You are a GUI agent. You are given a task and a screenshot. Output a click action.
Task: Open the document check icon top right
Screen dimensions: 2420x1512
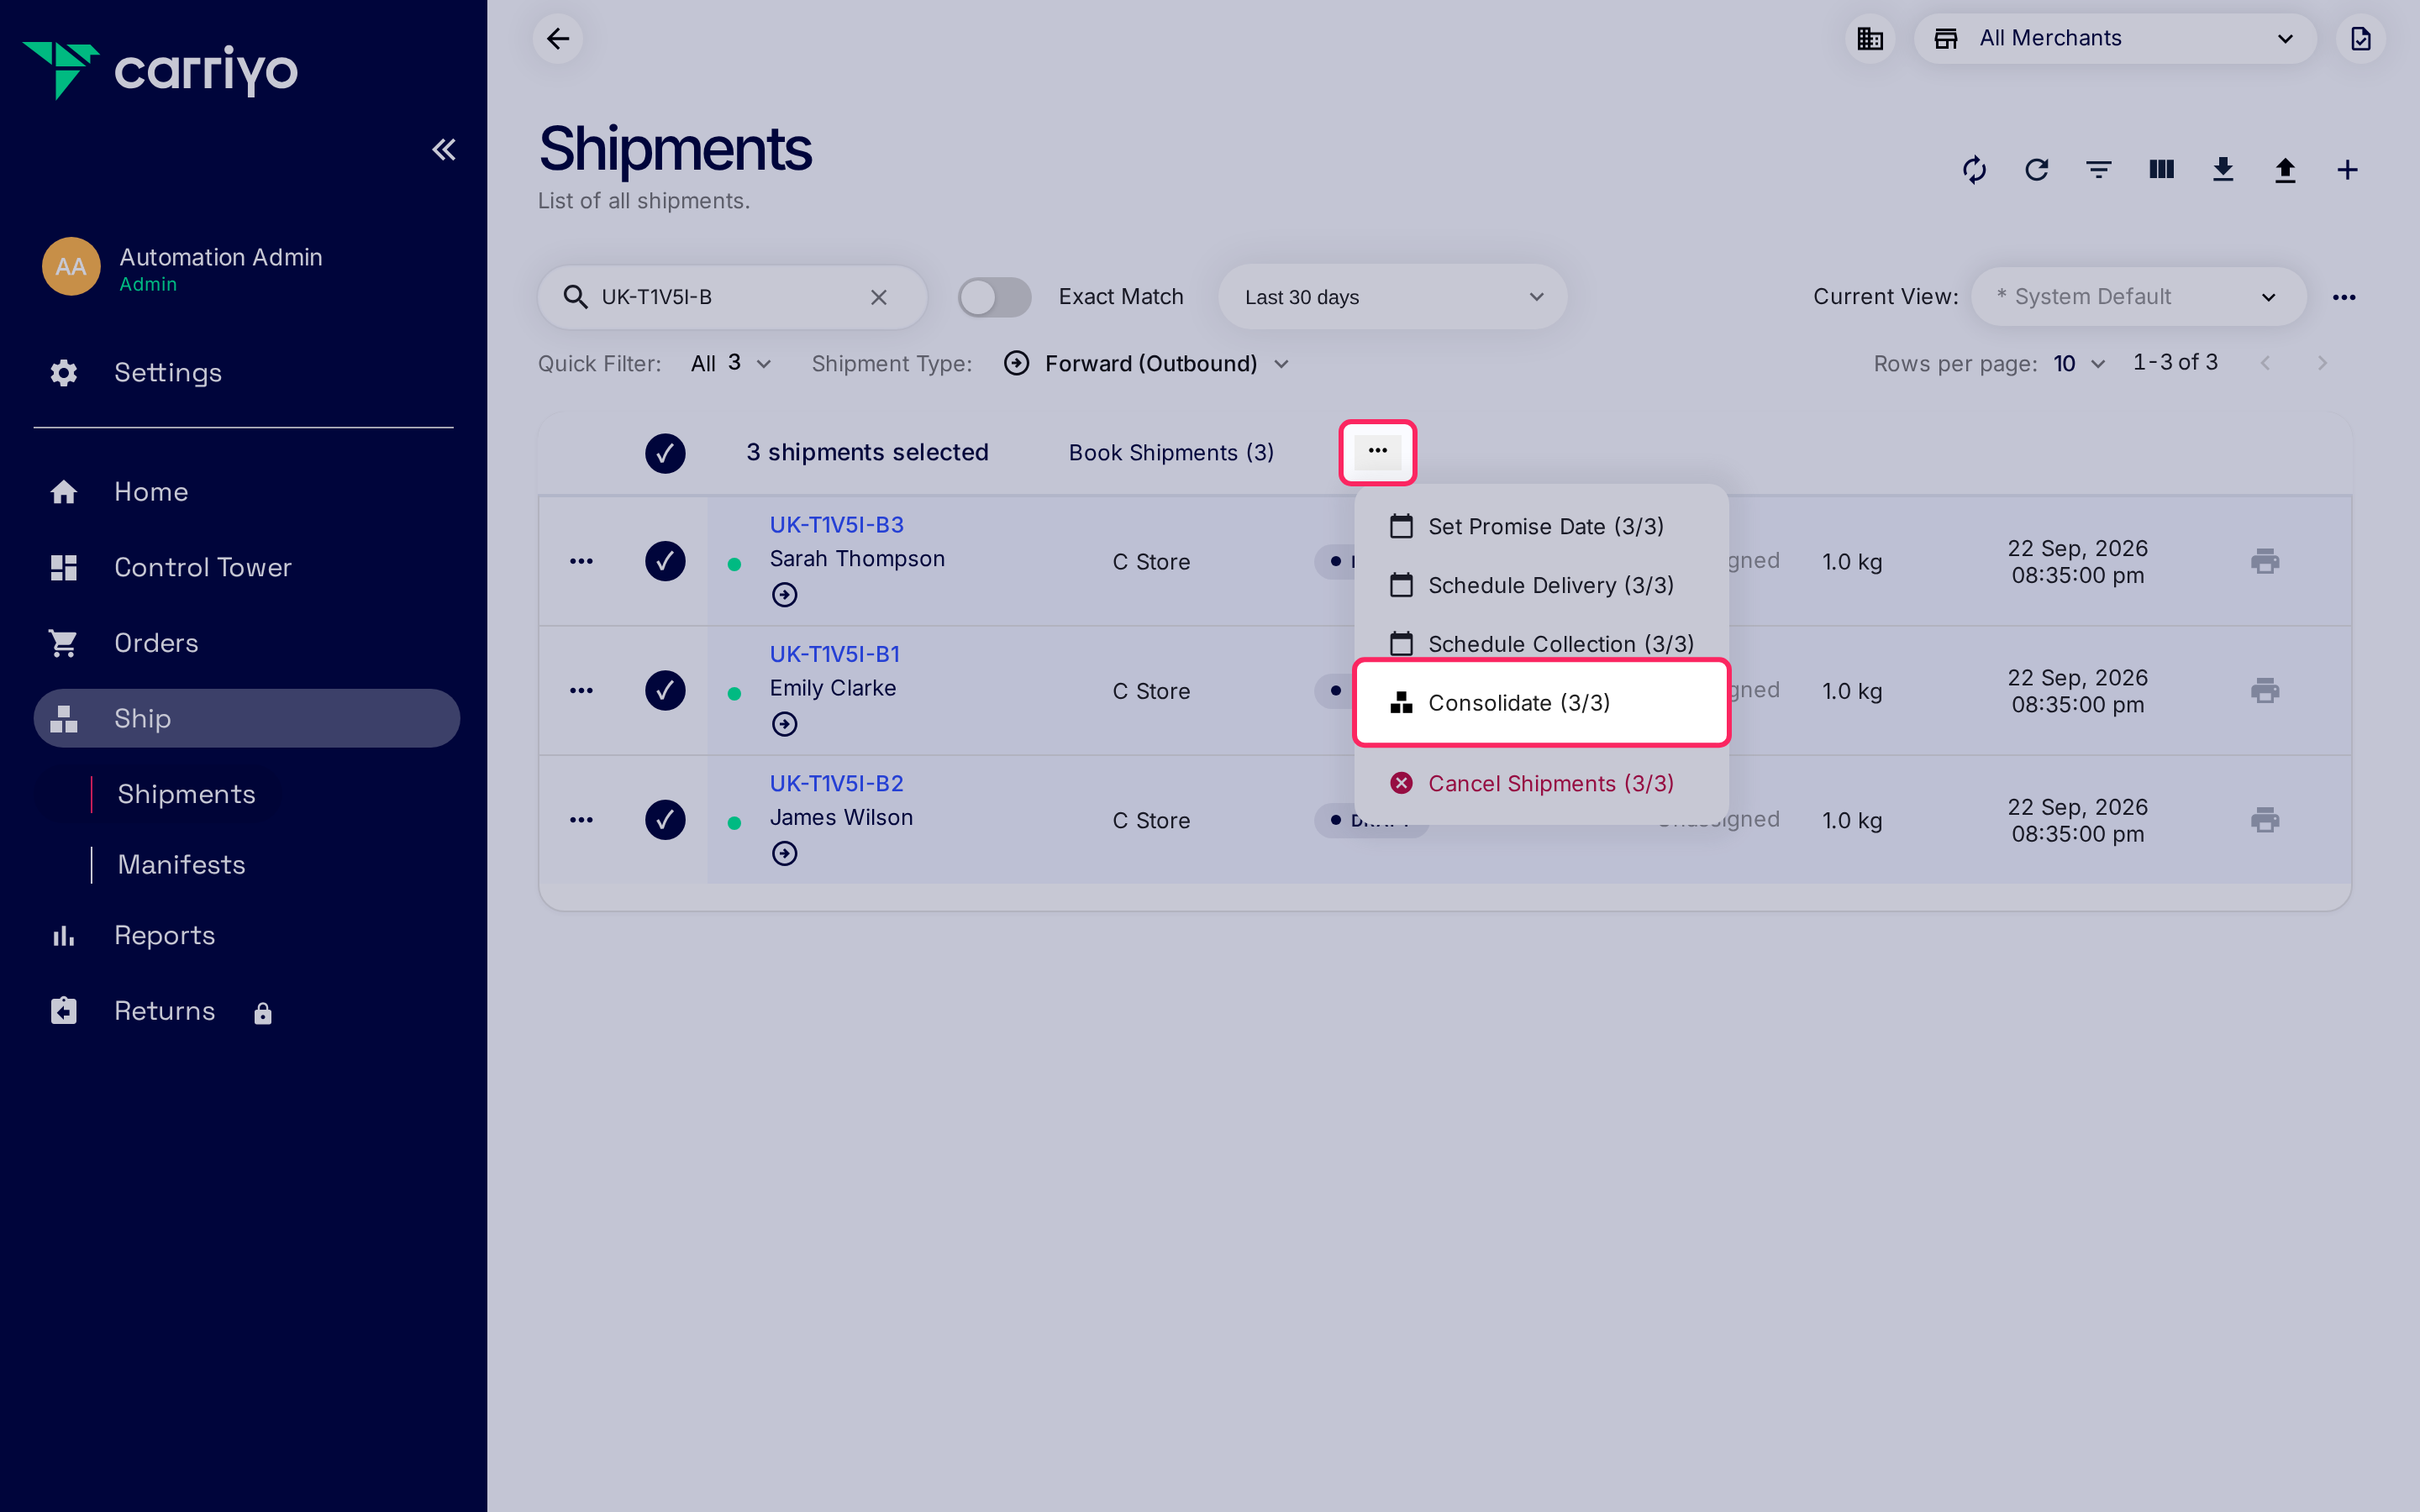point(2360,39)
